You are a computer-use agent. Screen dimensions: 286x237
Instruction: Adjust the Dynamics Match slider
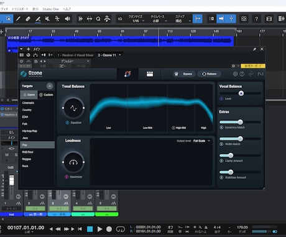click(240, 122)
